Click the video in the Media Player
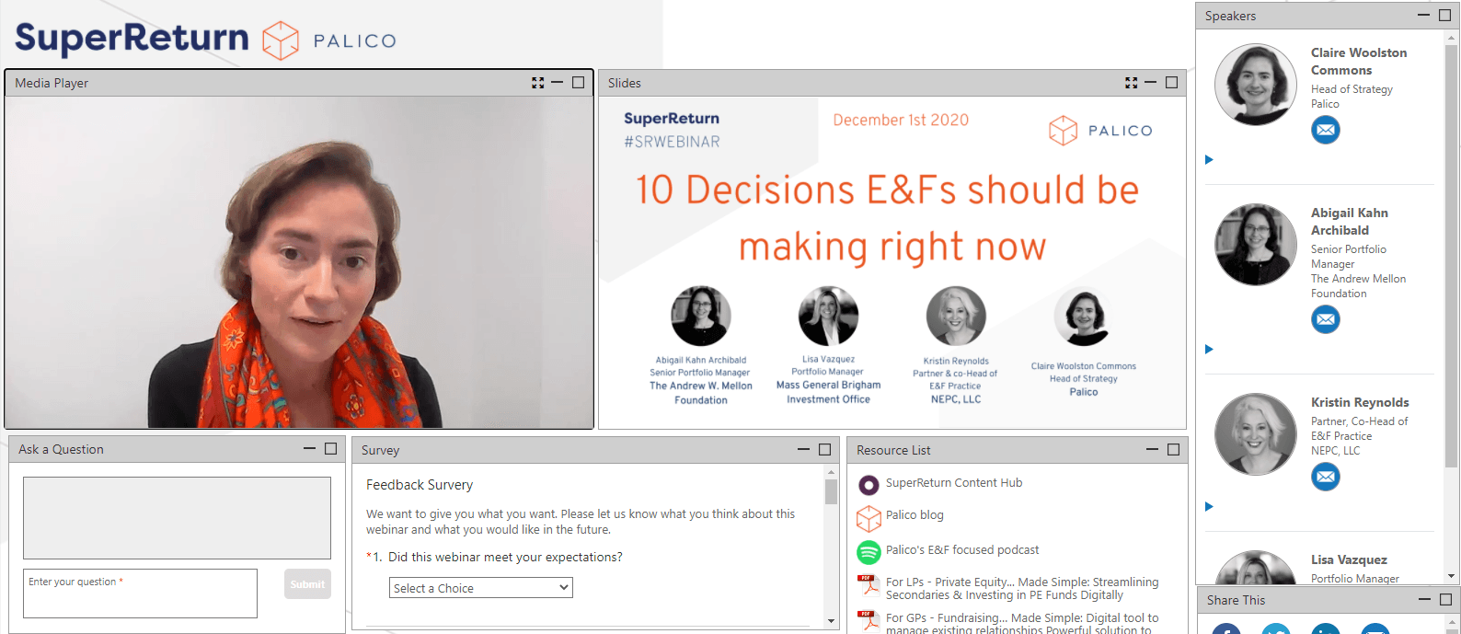This screenshot has height=634, width=1461. click(x=299, y=262)
